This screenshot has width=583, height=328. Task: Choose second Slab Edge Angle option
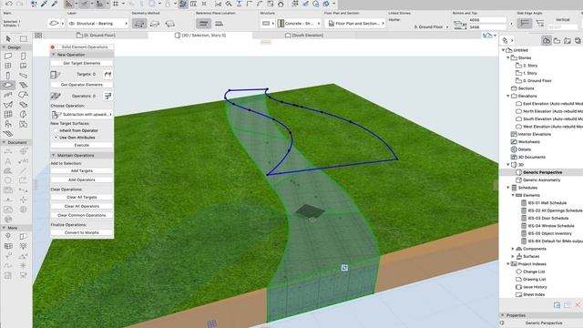click(x=540, y=24)
